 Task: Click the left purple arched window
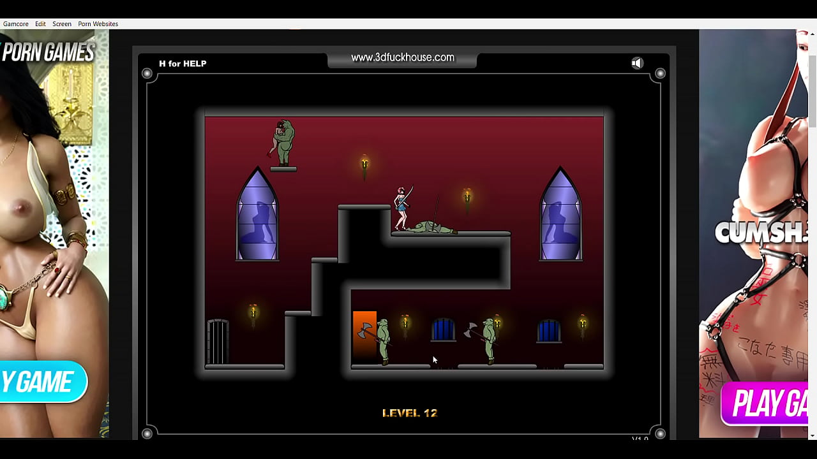(257, 217)
